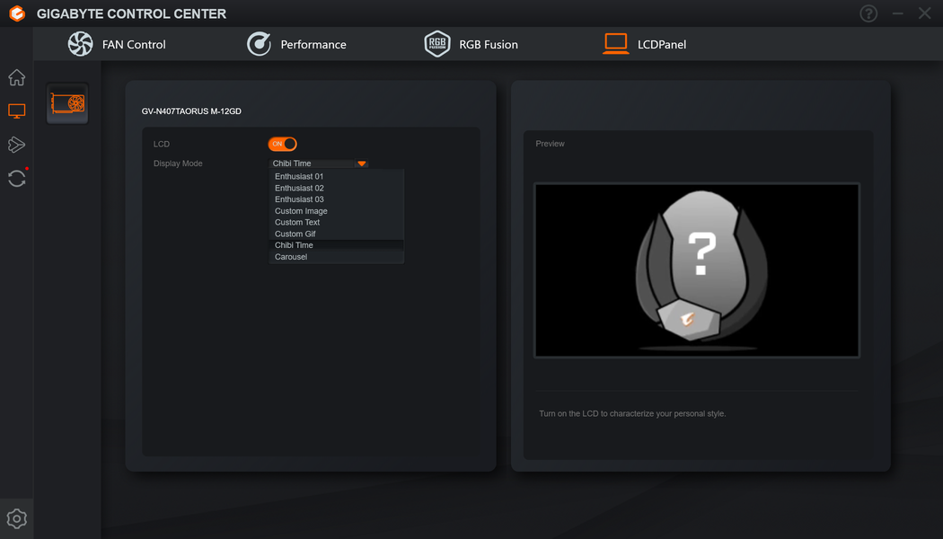Click the LCDPanel laptop icon

coord(616,44)
